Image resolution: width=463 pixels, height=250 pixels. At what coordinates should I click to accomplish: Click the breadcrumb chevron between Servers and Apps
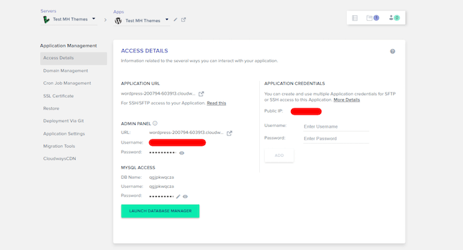click(106, 20)
